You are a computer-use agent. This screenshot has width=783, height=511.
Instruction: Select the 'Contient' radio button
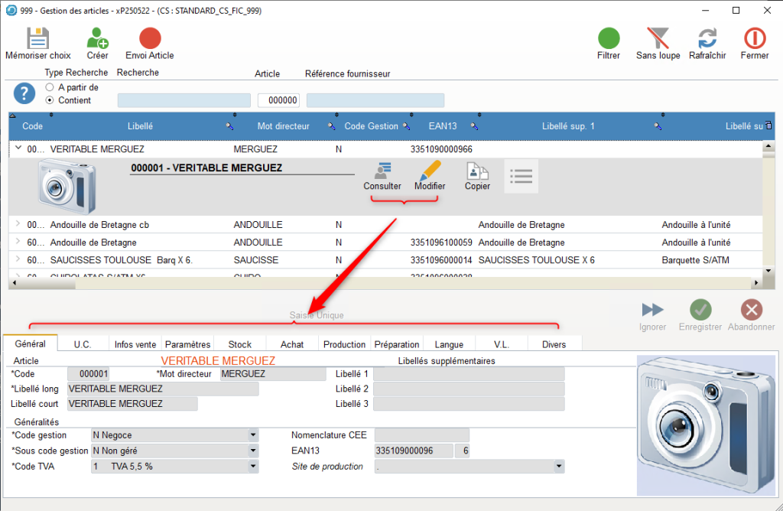click(x=50, y=100)
